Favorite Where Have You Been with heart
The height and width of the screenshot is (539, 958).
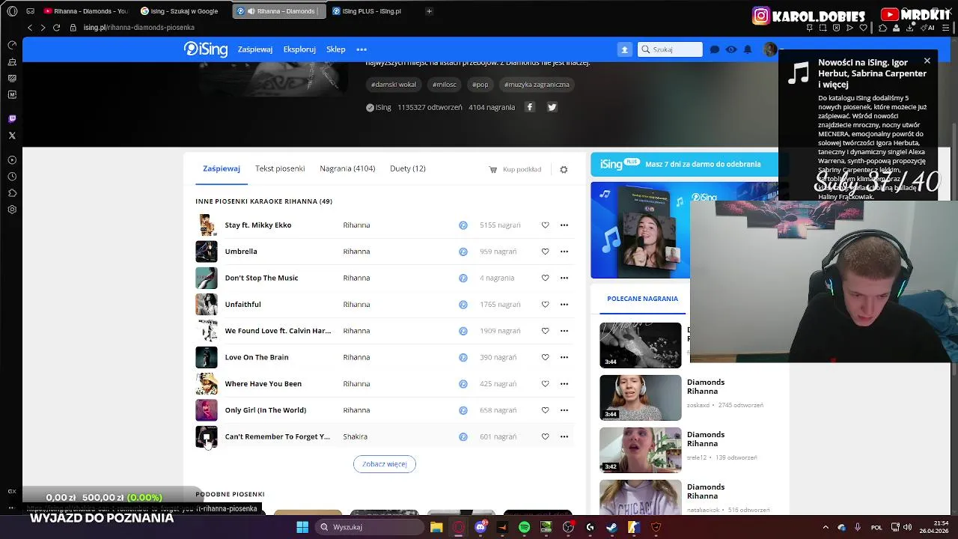tap(545, 383)
